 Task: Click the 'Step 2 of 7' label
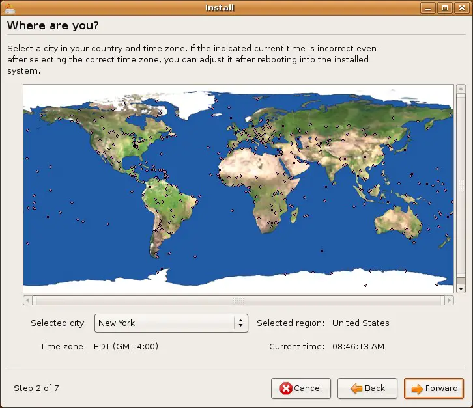click(36, 388)
